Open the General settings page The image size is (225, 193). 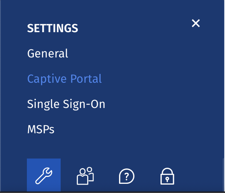click(x=48, y=53)
